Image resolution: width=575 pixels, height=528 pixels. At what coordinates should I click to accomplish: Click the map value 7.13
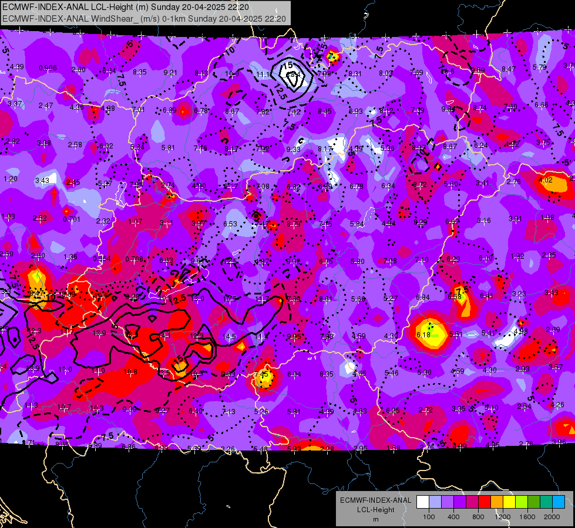click(x=228, y=411)
